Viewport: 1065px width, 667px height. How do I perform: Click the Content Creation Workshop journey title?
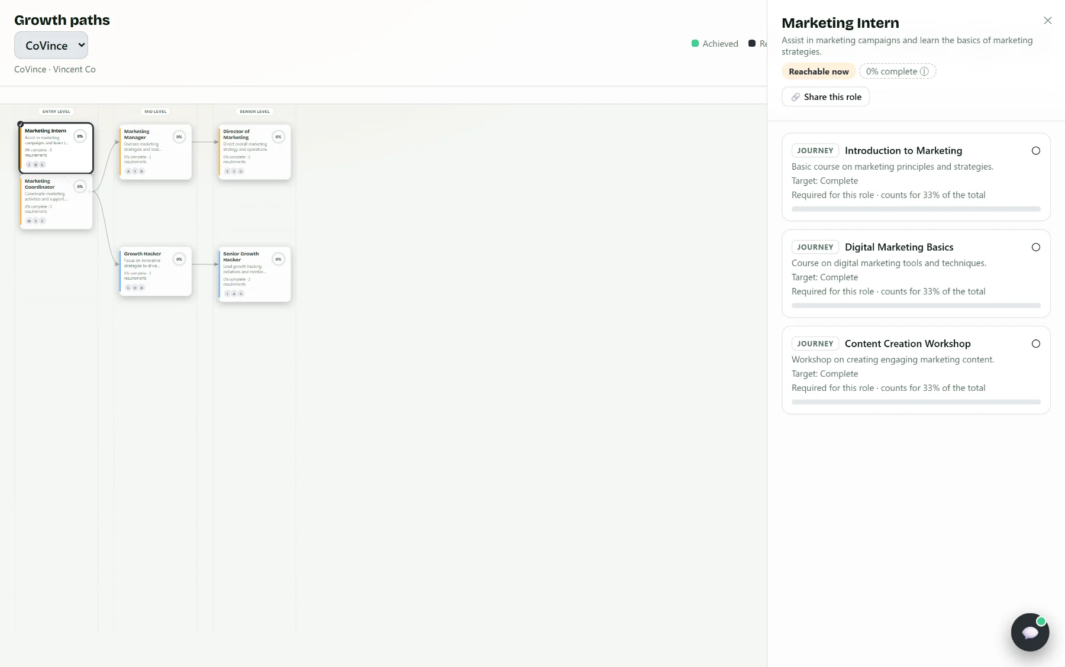(908, 344)
